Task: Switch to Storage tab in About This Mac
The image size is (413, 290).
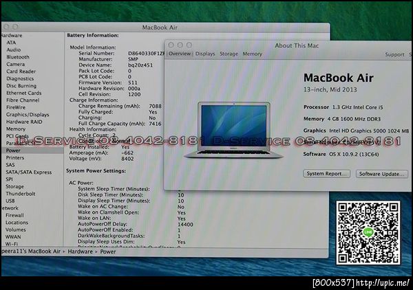Action: (x=229, y=54)
